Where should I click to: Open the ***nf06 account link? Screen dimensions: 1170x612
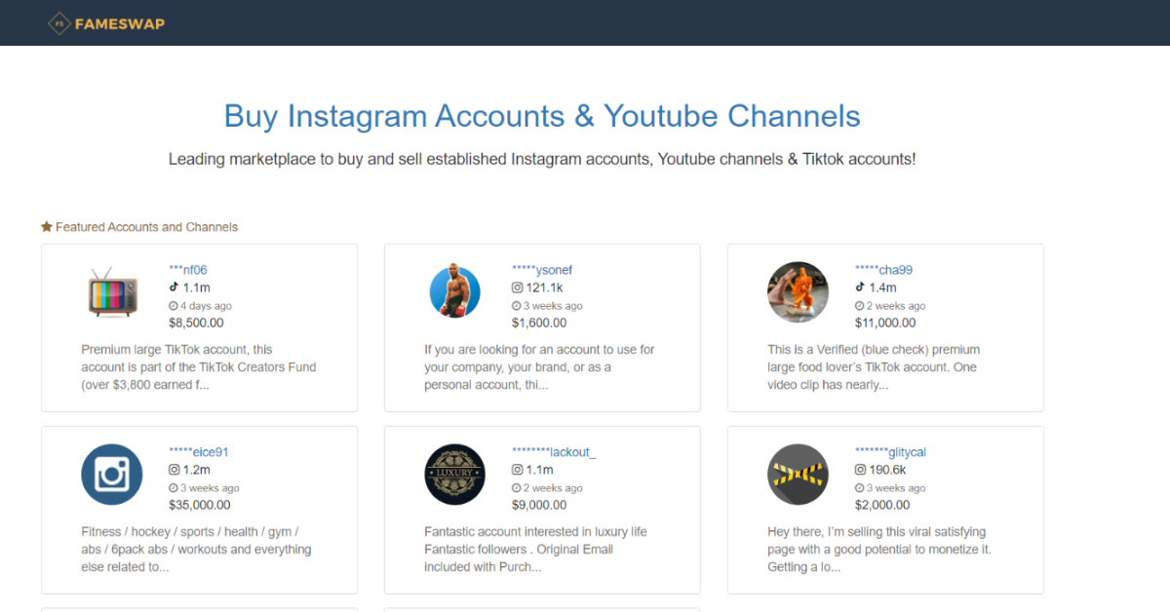tap(188, 270)
